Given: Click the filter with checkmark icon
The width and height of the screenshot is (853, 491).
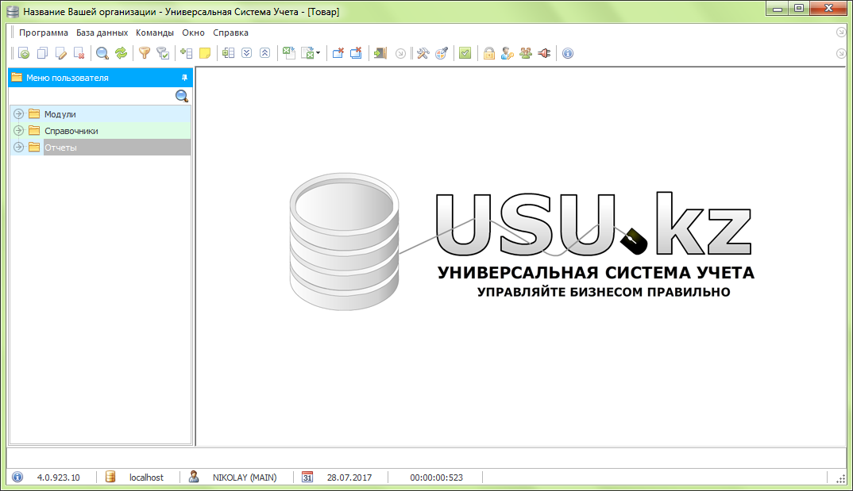Looking at the screenshot, I should [163, 53].
